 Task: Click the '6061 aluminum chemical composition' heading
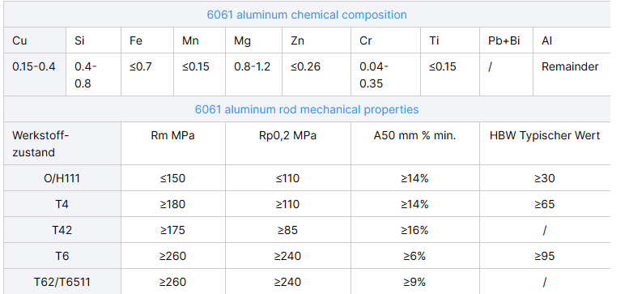307,15
